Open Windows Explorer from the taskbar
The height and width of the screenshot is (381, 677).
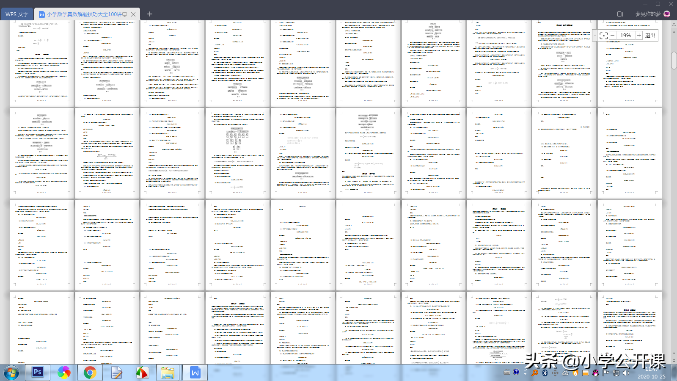[168, 373]
